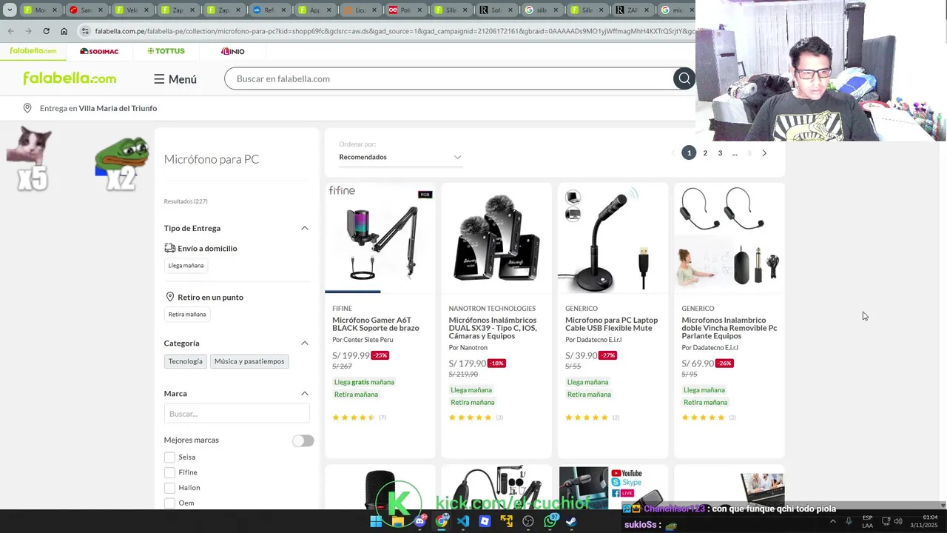Image resolution: width=947 pixels, height=533 pixels.
Task: Go to results page 2
Action: point(705,153)
